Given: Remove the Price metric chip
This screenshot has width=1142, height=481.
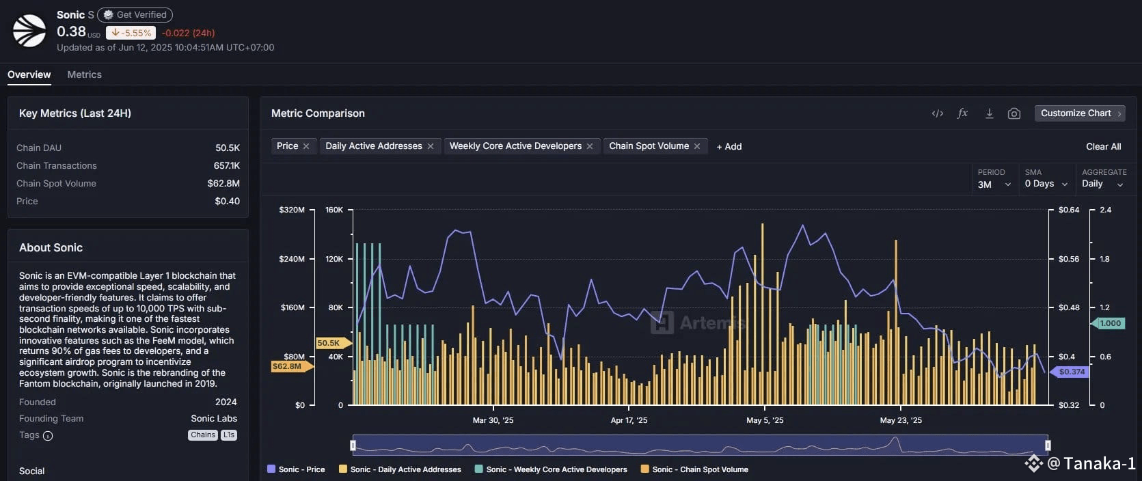Looking at the screenshot, I should click(x=306, y=146).
